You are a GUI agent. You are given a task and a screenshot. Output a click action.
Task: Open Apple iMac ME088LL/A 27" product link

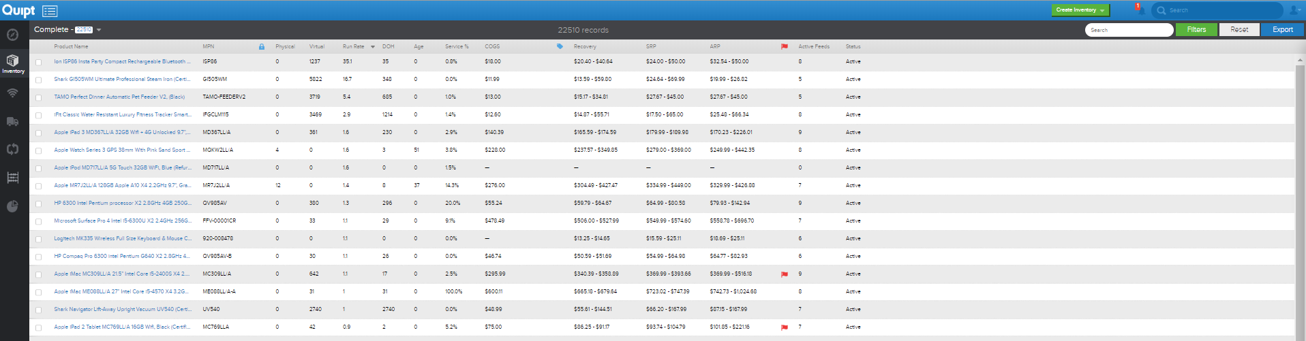click(x=123, y=291)
